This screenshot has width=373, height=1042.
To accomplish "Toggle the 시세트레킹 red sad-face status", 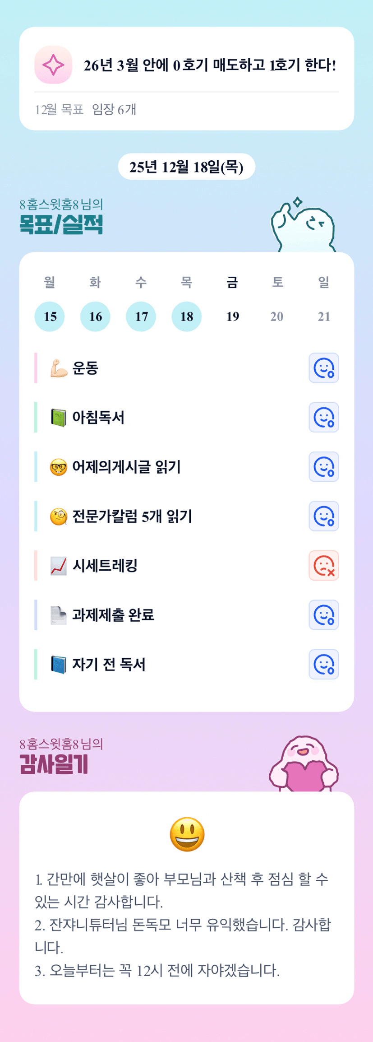I will pyautogui.click(x=323, y=565).
